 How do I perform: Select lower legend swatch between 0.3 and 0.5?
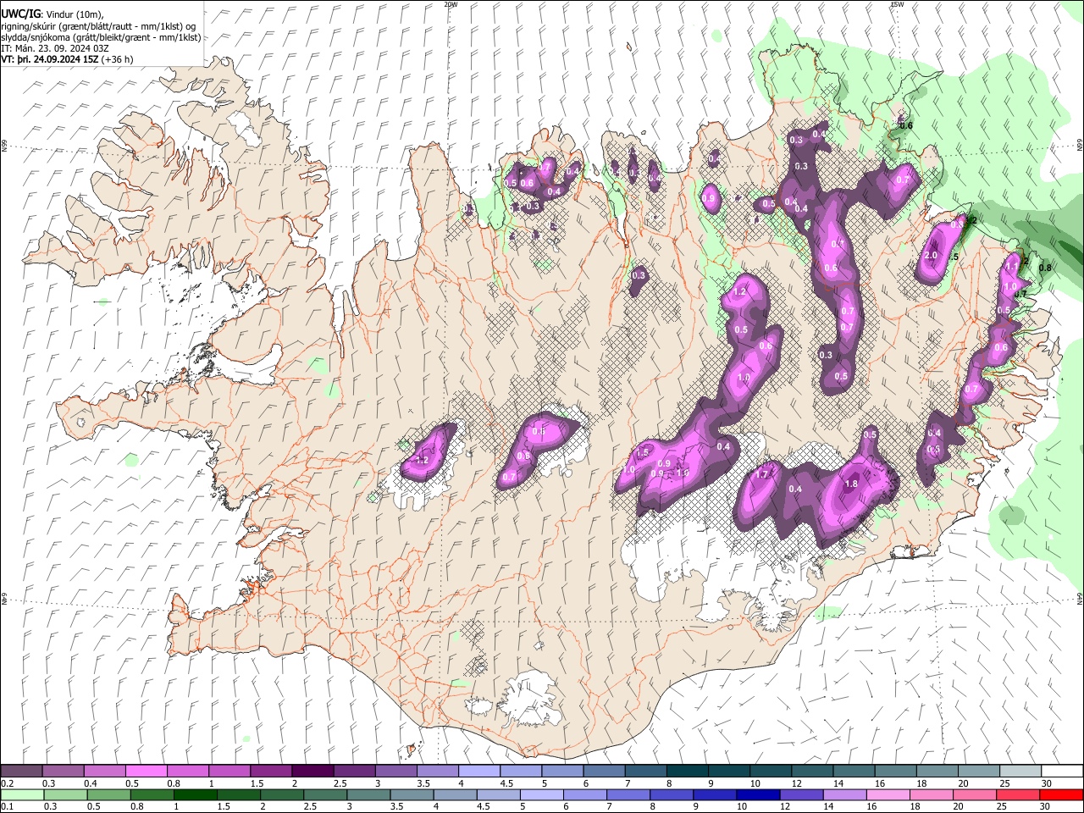65,794
